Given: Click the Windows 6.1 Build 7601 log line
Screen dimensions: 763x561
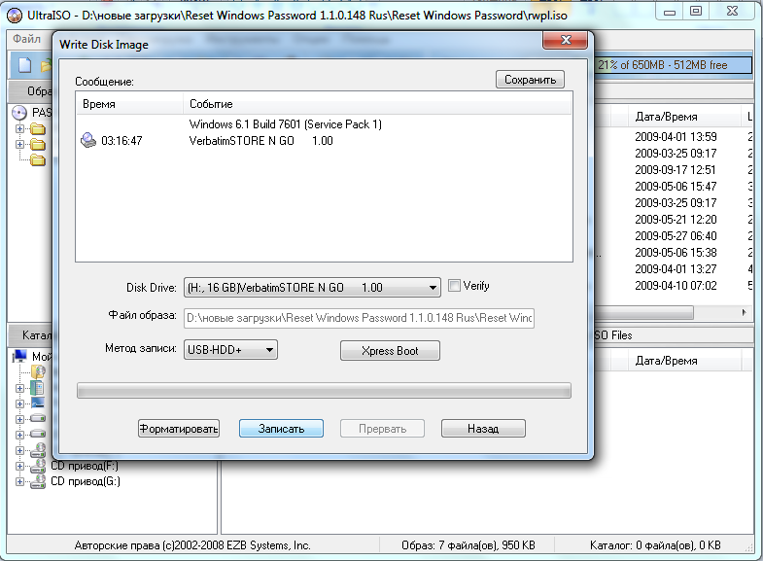Looking at the screenshot, I should [x=285, y=124].
